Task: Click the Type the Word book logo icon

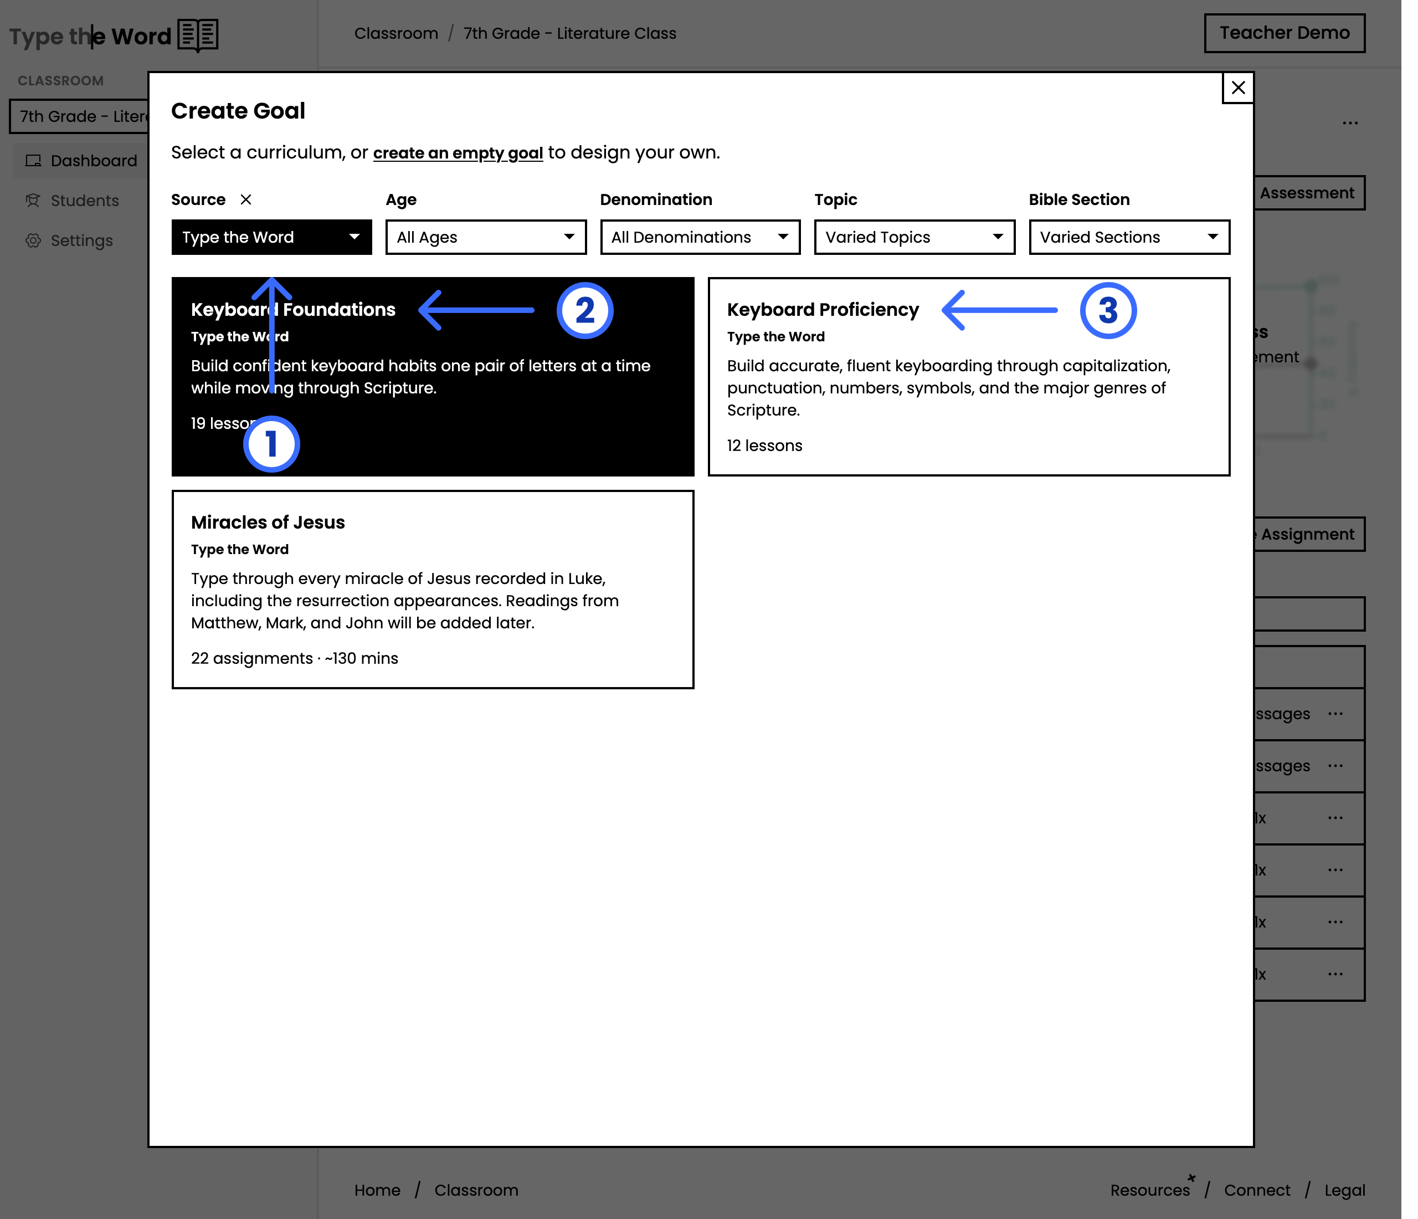Action: coord(198,35)
